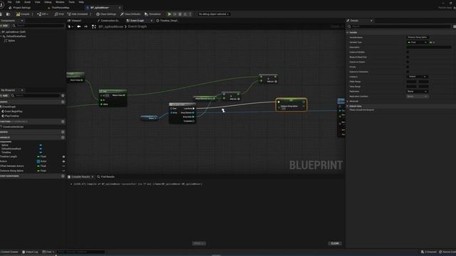Open the Tools menu
The width and height of the screenshot is (456, 256).
pyautogui.click(x=71, y=2)
